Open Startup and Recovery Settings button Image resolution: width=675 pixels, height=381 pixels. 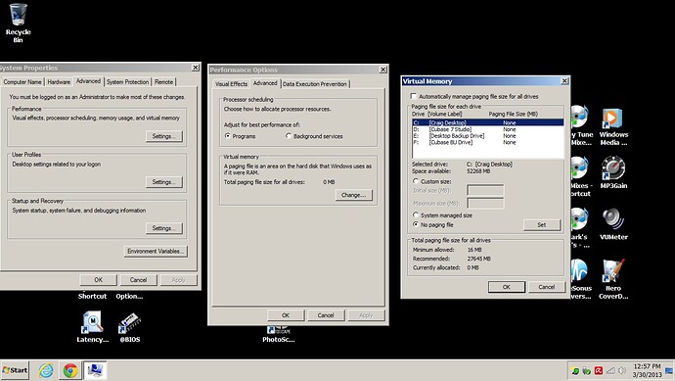pyautogui.click(x=164, y=228)
